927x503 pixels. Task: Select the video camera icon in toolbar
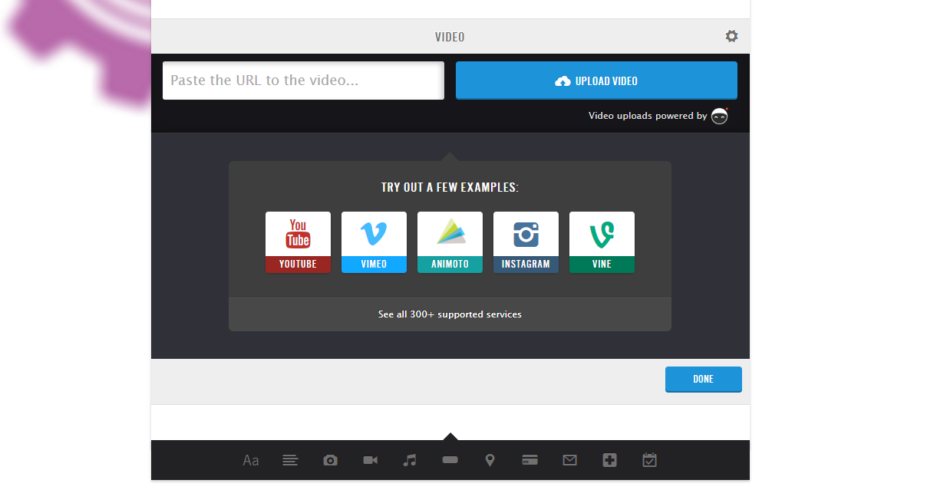pyautogui.click(x=370, y=460)
